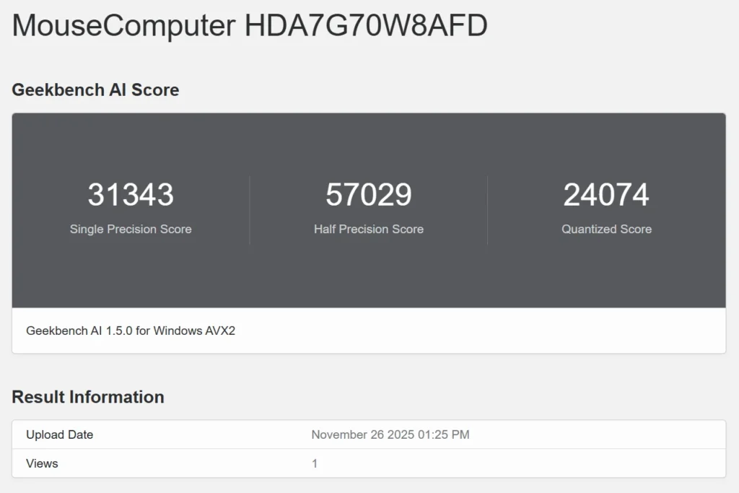The height and width of the screenshot is (493, 739).
Task: Click the HDA7G70W8AFD model code in the title
Action: (366, 26)
